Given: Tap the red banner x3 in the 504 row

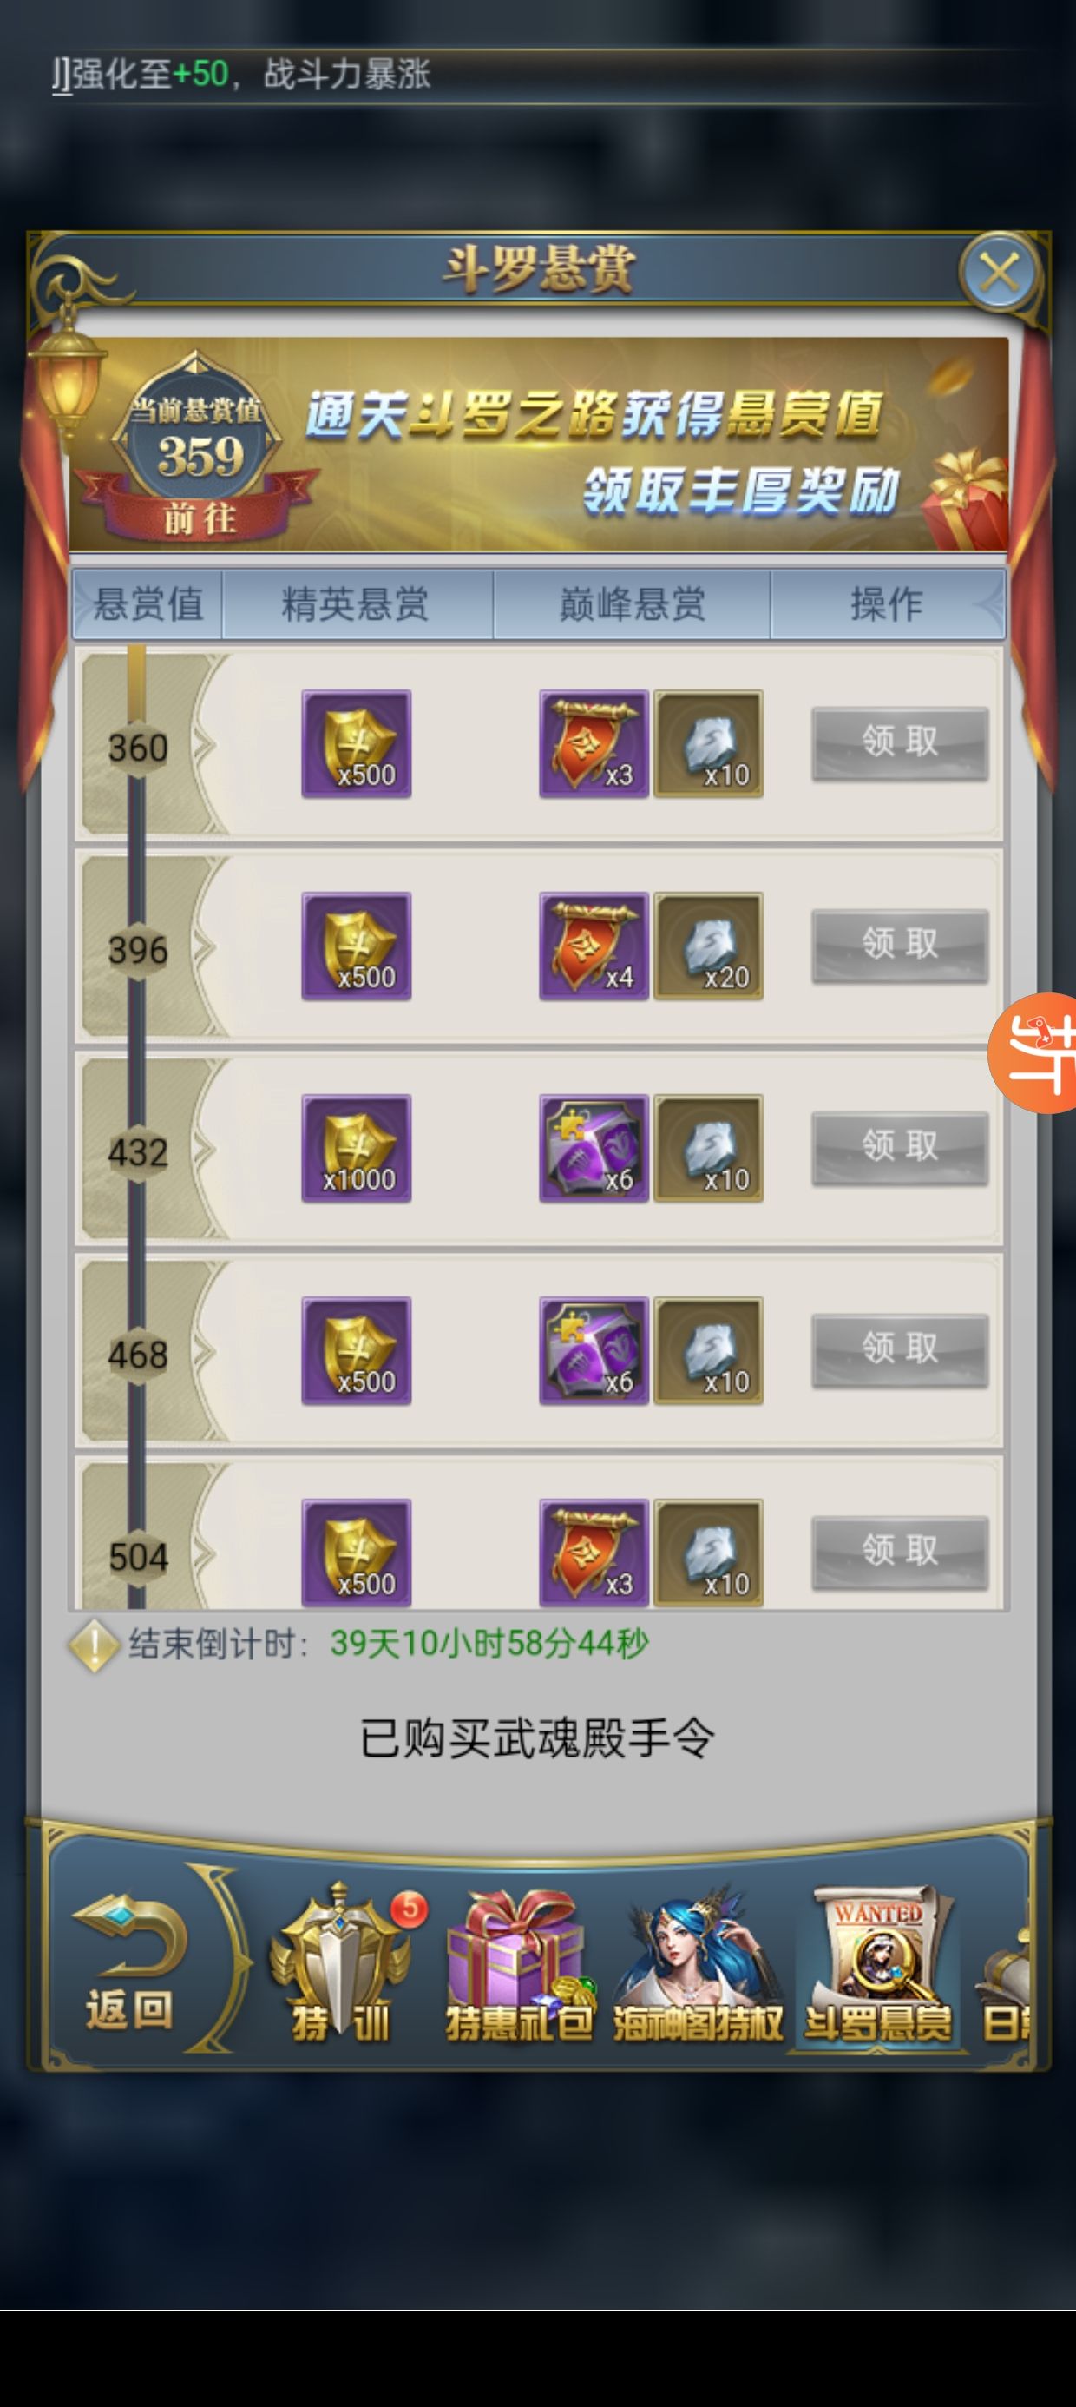Looking at the screenshot, I should click(594, 1553).
